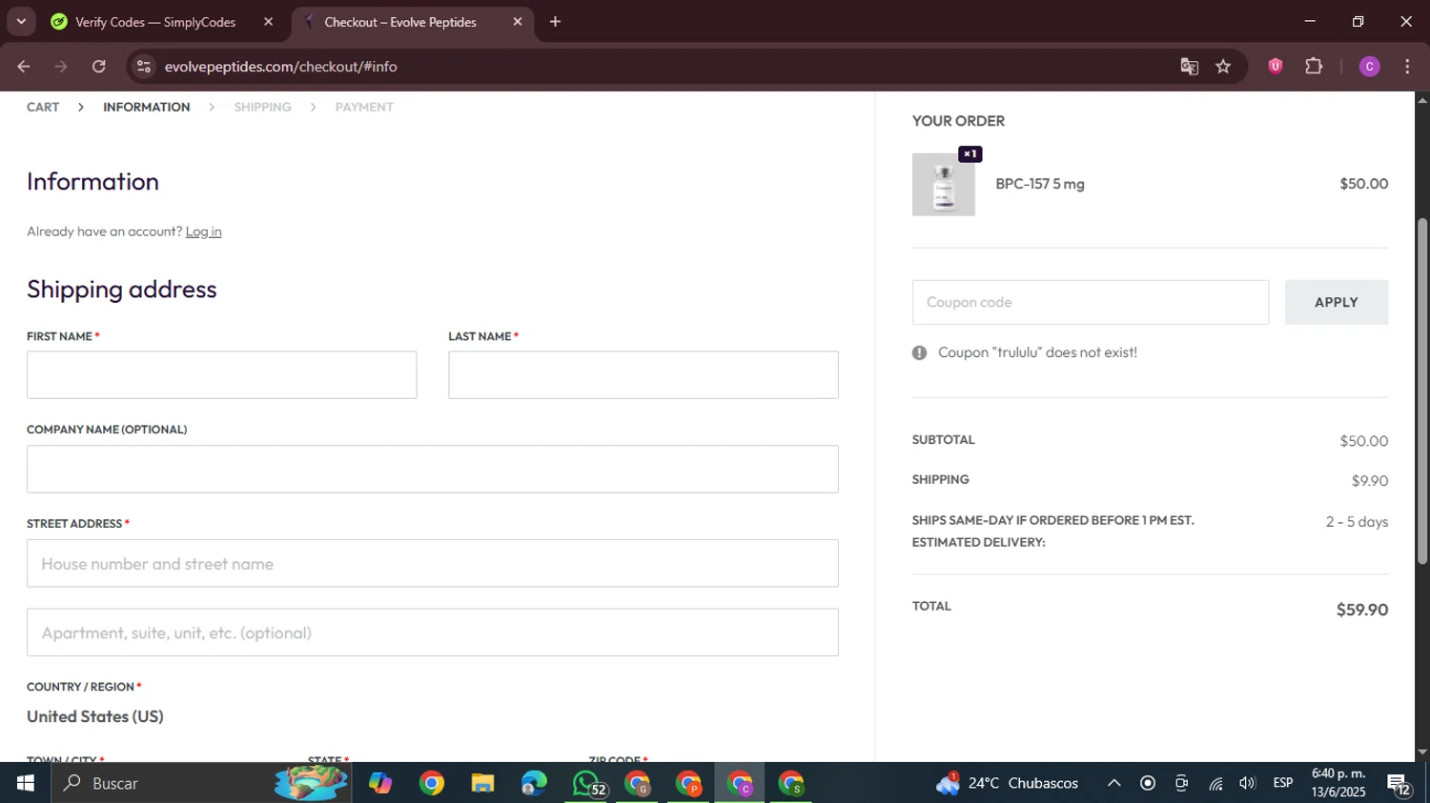Open File Explorer from taskbar

[x=482, y=783]
